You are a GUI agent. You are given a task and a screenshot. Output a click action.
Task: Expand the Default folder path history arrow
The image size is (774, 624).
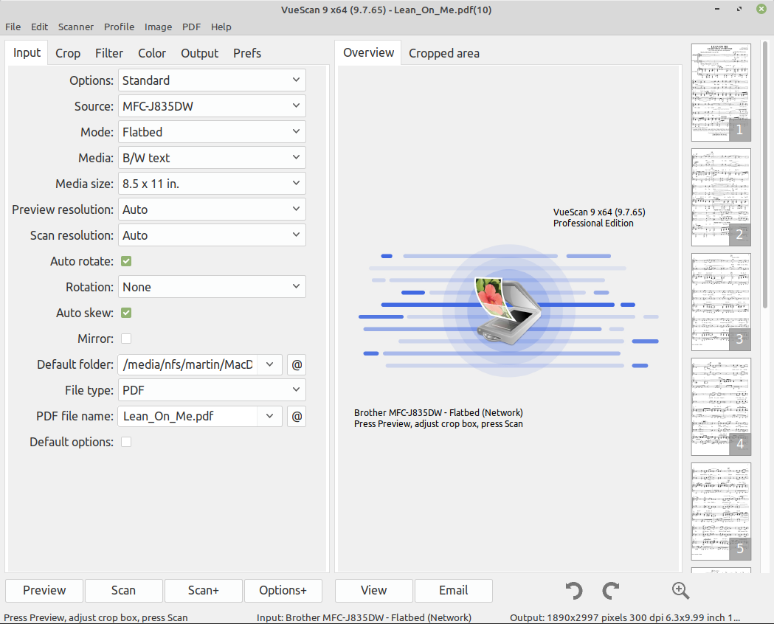[269, 364]
